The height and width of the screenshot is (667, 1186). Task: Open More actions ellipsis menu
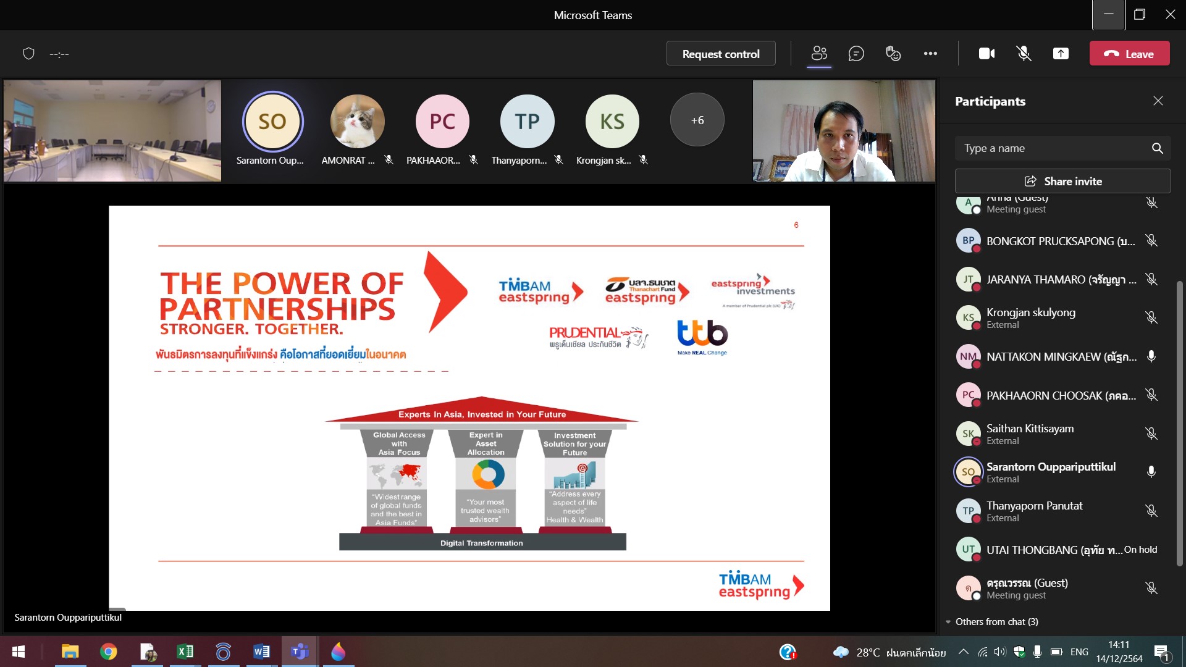(x=930, y=54)
